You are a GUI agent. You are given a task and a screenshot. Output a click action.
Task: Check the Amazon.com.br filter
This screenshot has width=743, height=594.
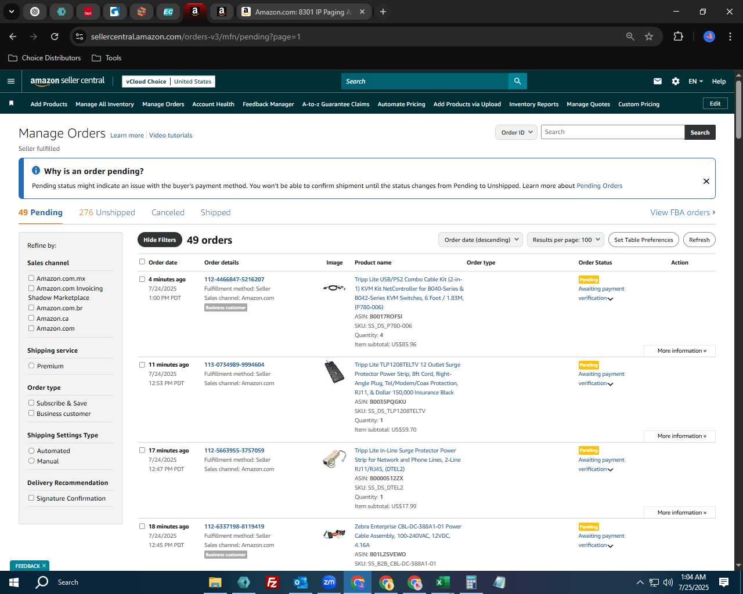pos(31,307)
